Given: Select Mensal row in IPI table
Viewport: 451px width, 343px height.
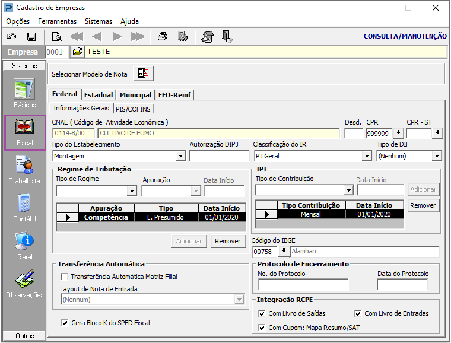Looking at the screenshot, I should (329, 214).
